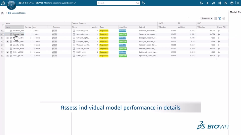Open the Model Re side panel header
The width and height of the screenshot is (241, 135).
[x=235, y=12]
